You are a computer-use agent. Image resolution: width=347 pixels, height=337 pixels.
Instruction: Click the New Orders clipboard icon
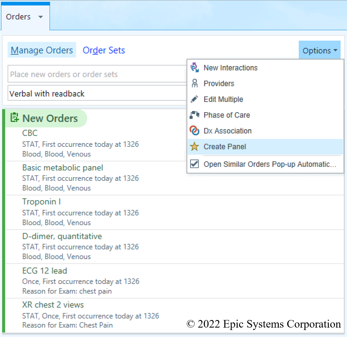click(14, 118)
